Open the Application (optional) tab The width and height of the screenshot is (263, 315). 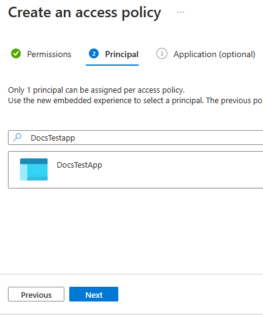(x=206, y=54)
